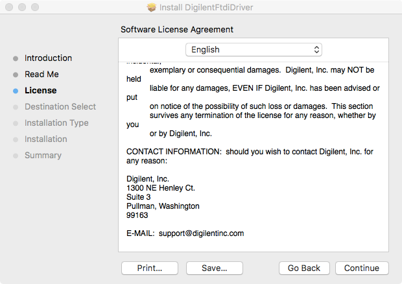Image resolution: width=402 pixels, height=284 pixels.
Task: Click the package icon in title bar
Action: (x=152, y=7)
